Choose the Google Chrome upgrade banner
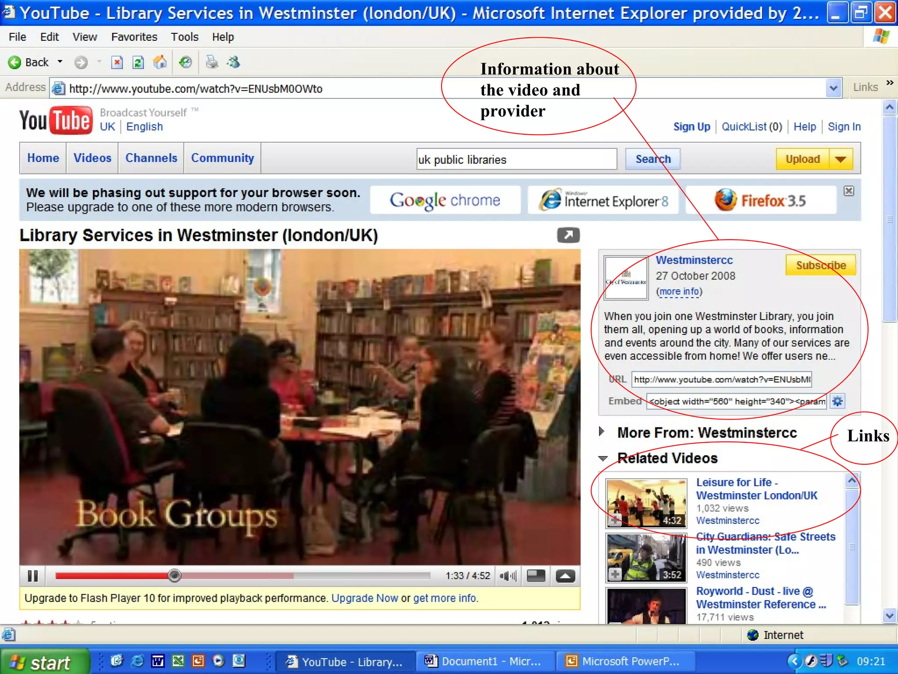The height and width of the screenshot is (674, 898). 445,200
